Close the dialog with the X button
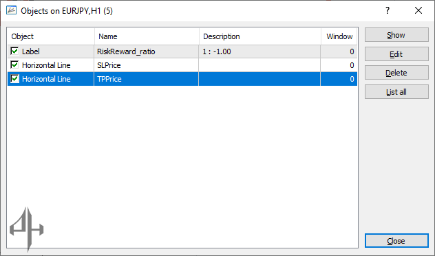 pyautogui.click(x=418, y=10)
